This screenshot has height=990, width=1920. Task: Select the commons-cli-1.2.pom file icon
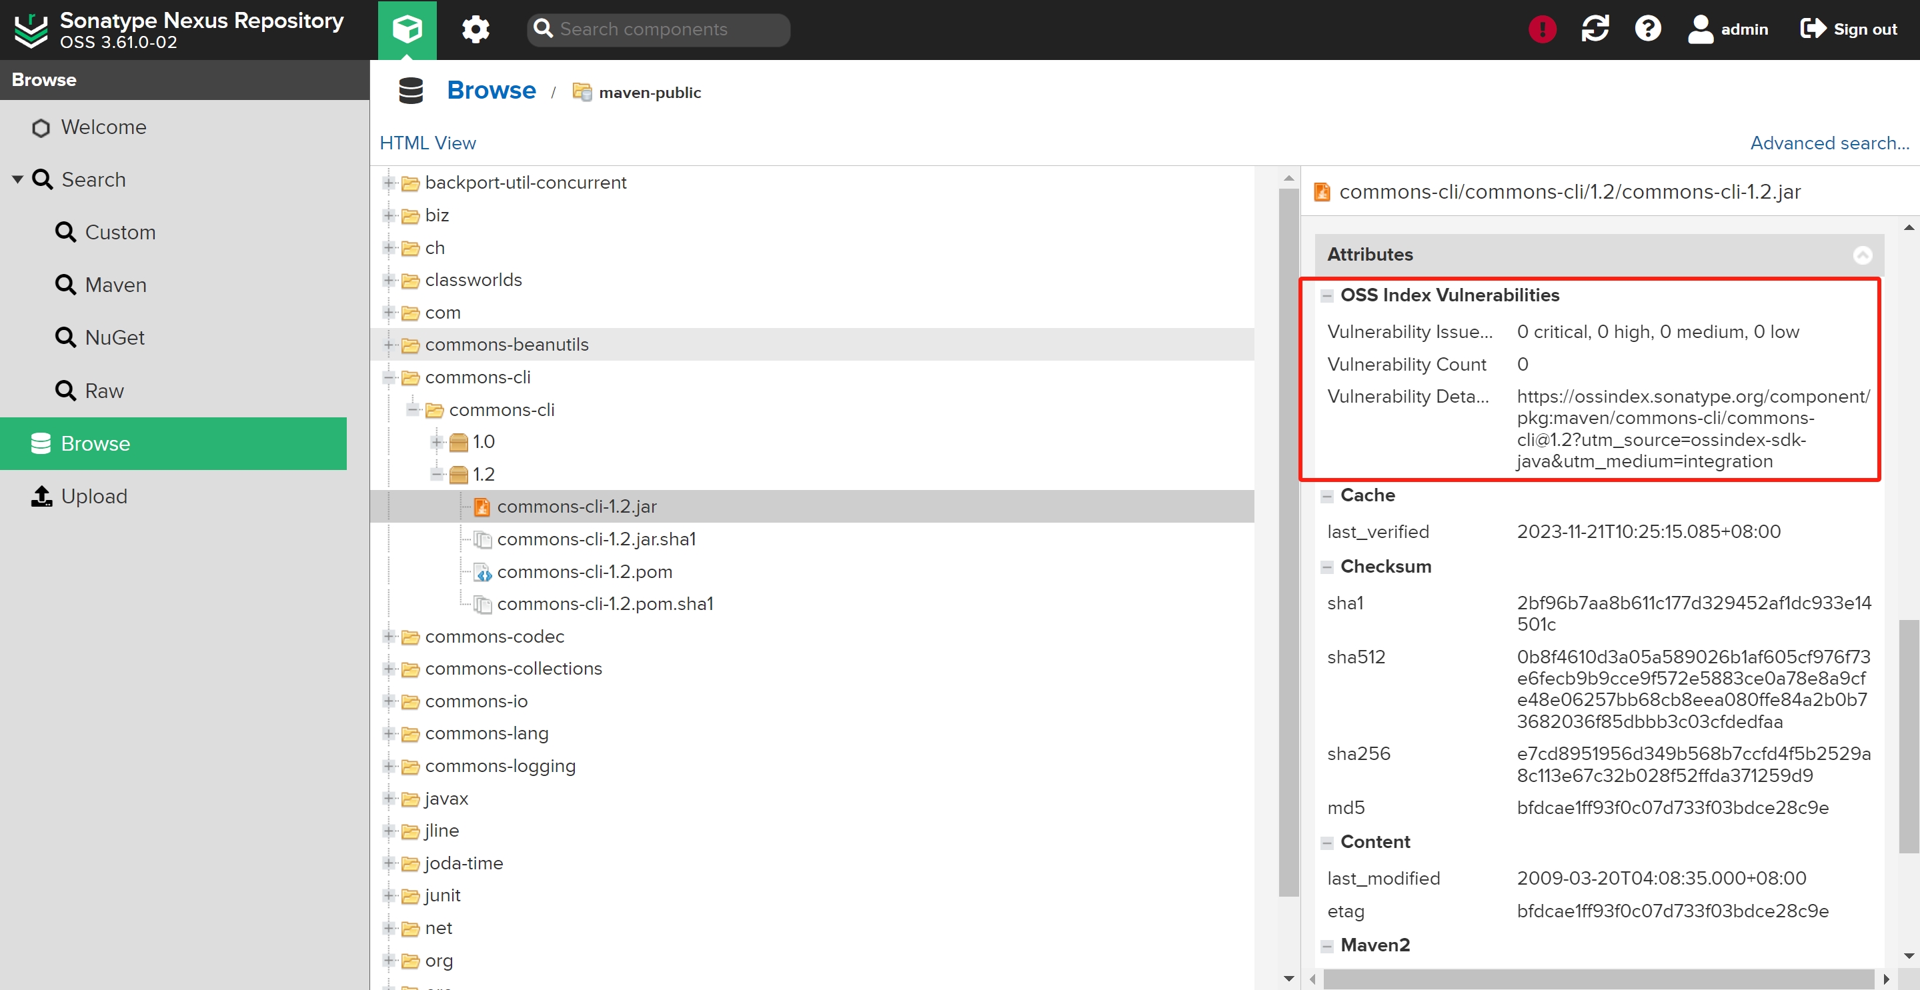coord(483,572)
